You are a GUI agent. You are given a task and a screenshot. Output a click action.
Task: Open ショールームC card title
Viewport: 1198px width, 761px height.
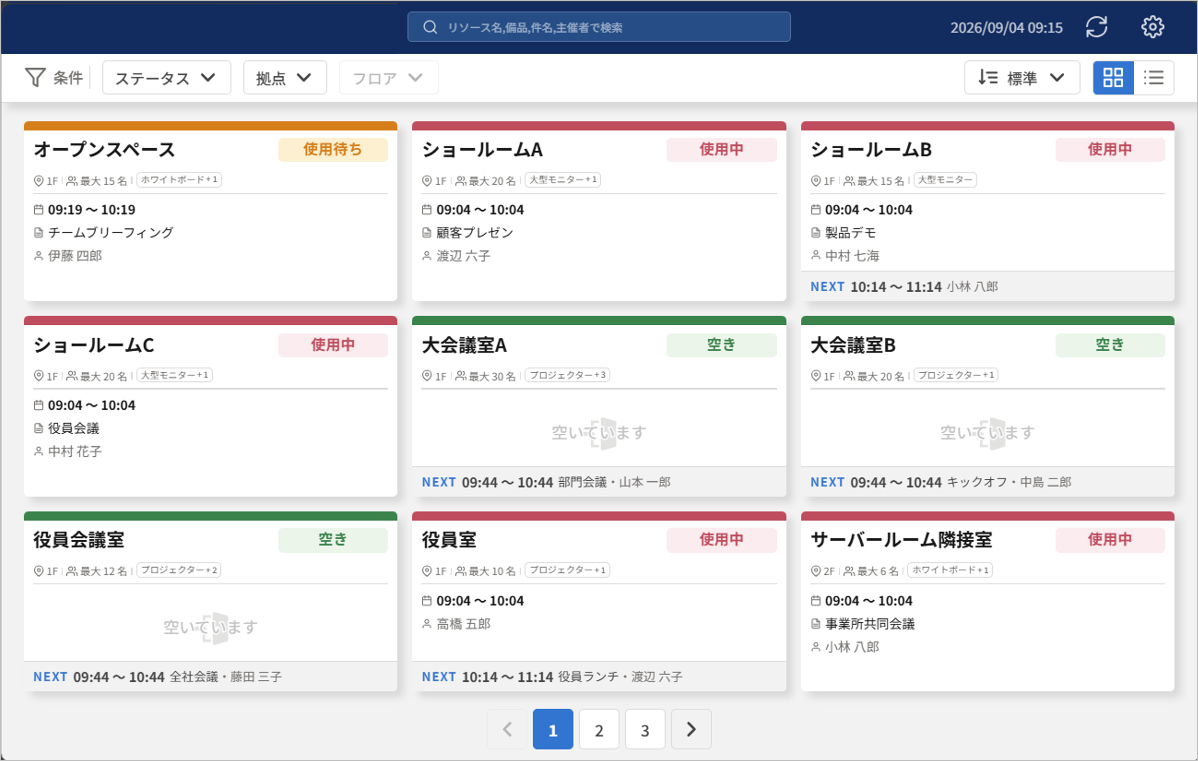click(x=94, y=345)
